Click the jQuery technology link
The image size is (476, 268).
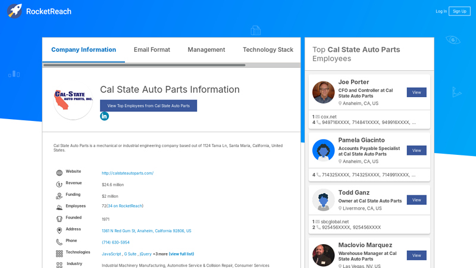[x=145, y=254]
